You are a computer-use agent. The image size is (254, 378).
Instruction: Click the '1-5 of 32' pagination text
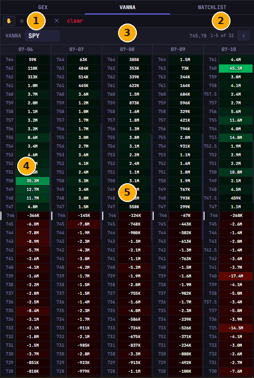tap(222, 36)
